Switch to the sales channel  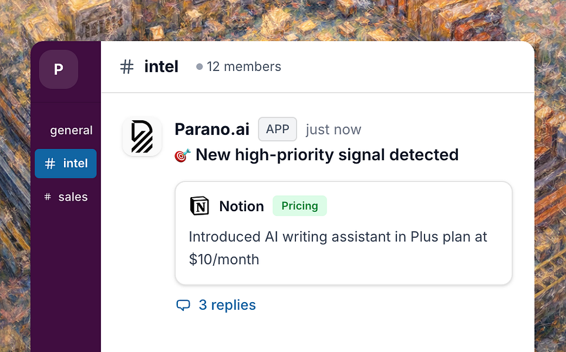tap(73, 197)
